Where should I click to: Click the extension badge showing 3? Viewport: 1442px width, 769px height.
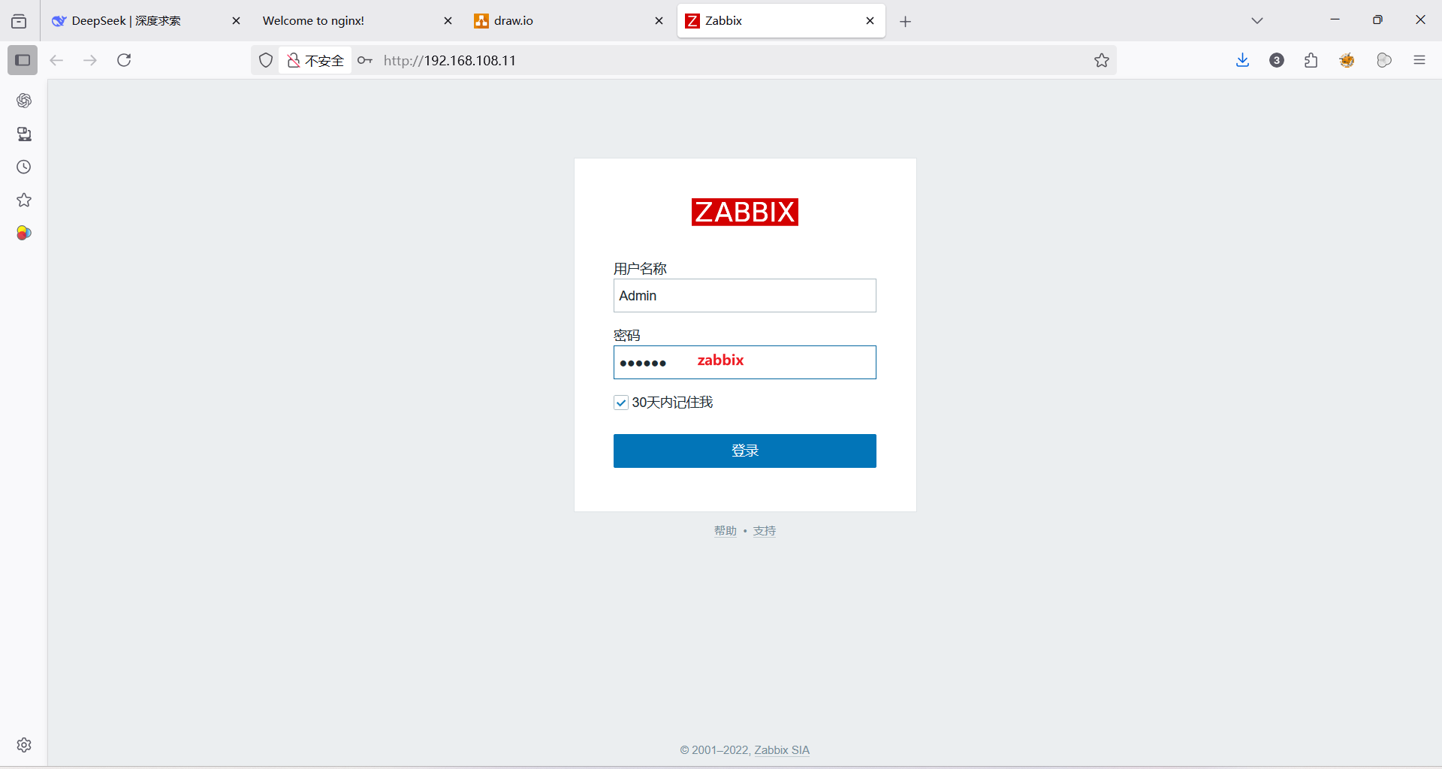1277,60
